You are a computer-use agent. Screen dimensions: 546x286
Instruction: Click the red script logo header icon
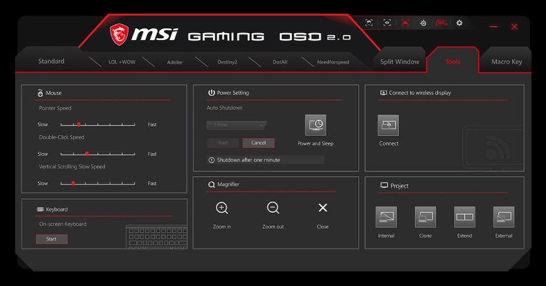[441, 23]
